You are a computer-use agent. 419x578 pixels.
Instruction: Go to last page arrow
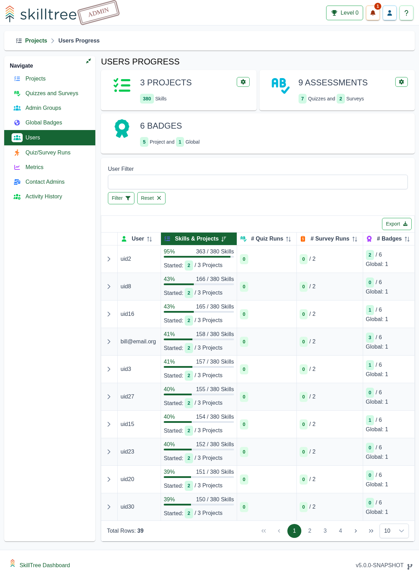[x=371, y=531]
